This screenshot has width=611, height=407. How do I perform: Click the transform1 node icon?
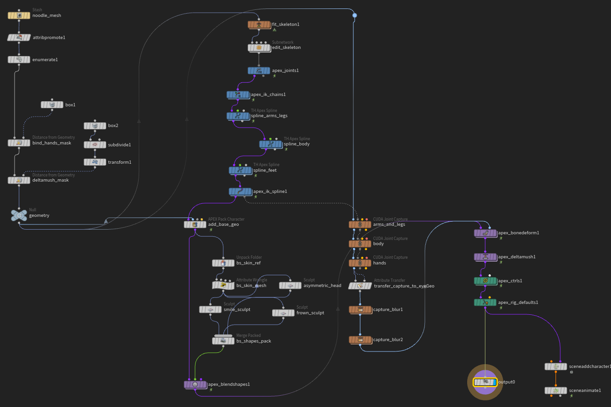(95, 162)
